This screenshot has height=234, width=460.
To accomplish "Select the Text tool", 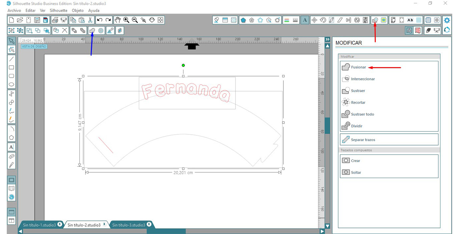I will (11, 147).
